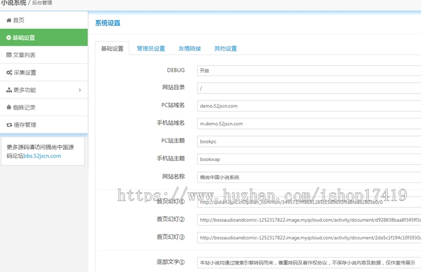Click the 网站名称 input field
The height and width of the screenshot is (272, 421).
(x=309, y=177)
